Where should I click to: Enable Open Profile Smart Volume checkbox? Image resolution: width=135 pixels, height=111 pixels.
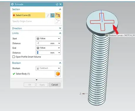14,57
